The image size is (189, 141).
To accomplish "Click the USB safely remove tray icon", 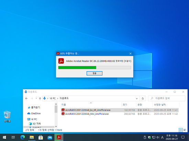I will click(145, 137).
